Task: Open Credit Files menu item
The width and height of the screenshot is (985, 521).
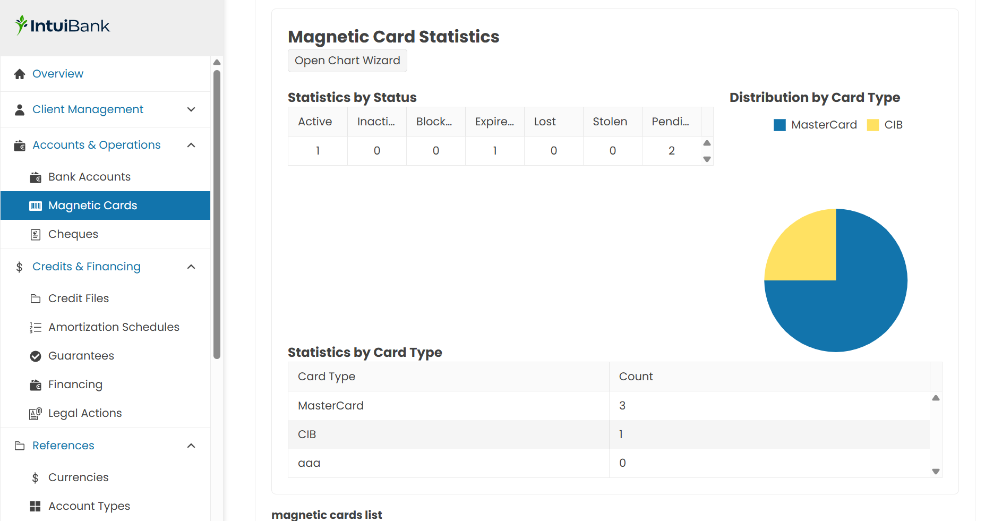Action: pyautogui.click(x=105, y=298)
